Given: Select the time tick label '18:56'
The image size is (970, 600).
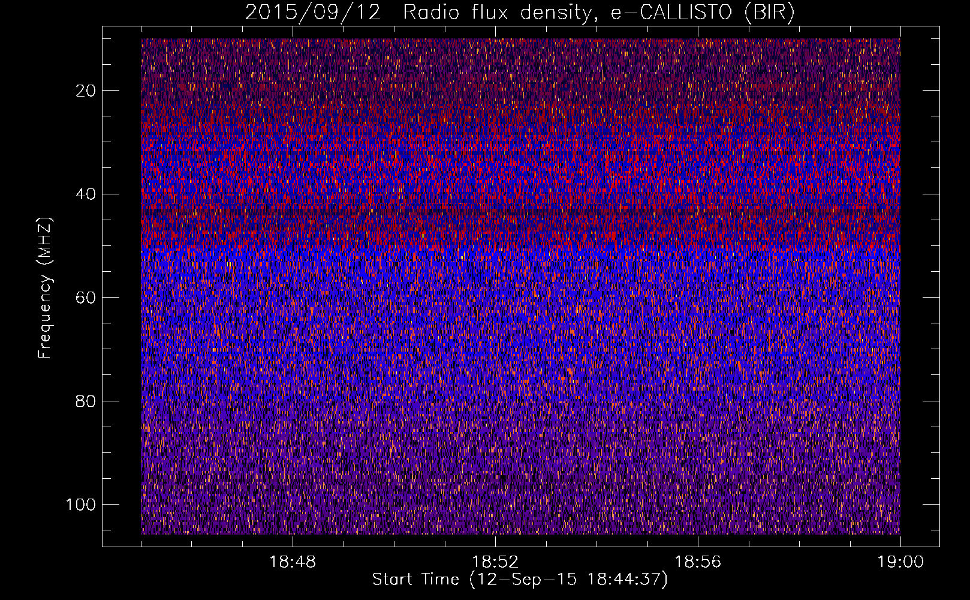Looking at the screenshot, I should pos(698,562).
